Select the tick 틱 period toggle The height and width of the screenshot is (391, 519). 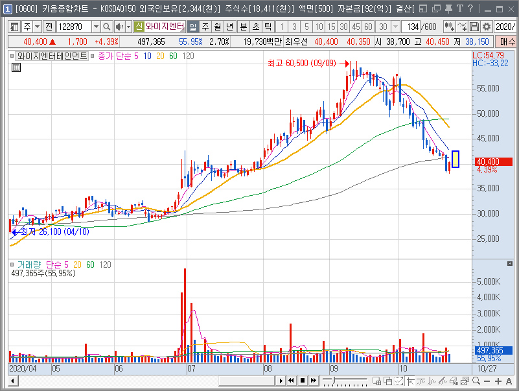pos(268,27)
